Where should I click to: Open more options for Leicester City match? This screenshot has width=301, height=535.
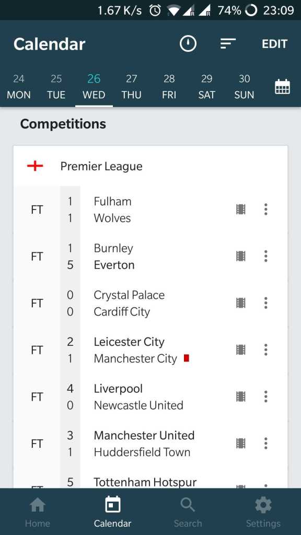pos(265,350)
